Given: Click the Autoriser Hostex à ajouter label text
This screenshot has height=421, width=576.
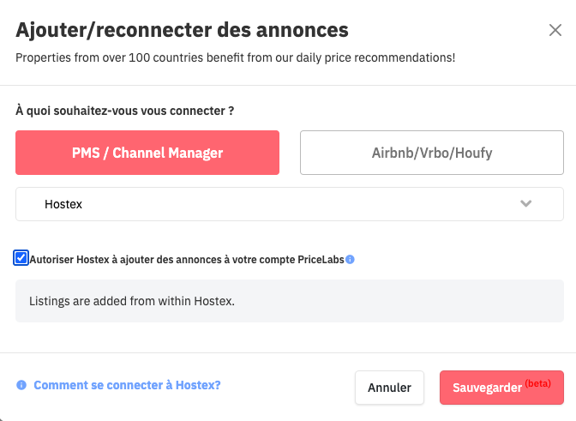Looking at the screenshot, I should coord(163,258).
